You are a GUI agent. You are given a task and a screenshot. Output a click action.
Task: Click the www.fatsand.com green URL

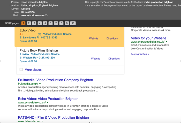coord(29,121)
